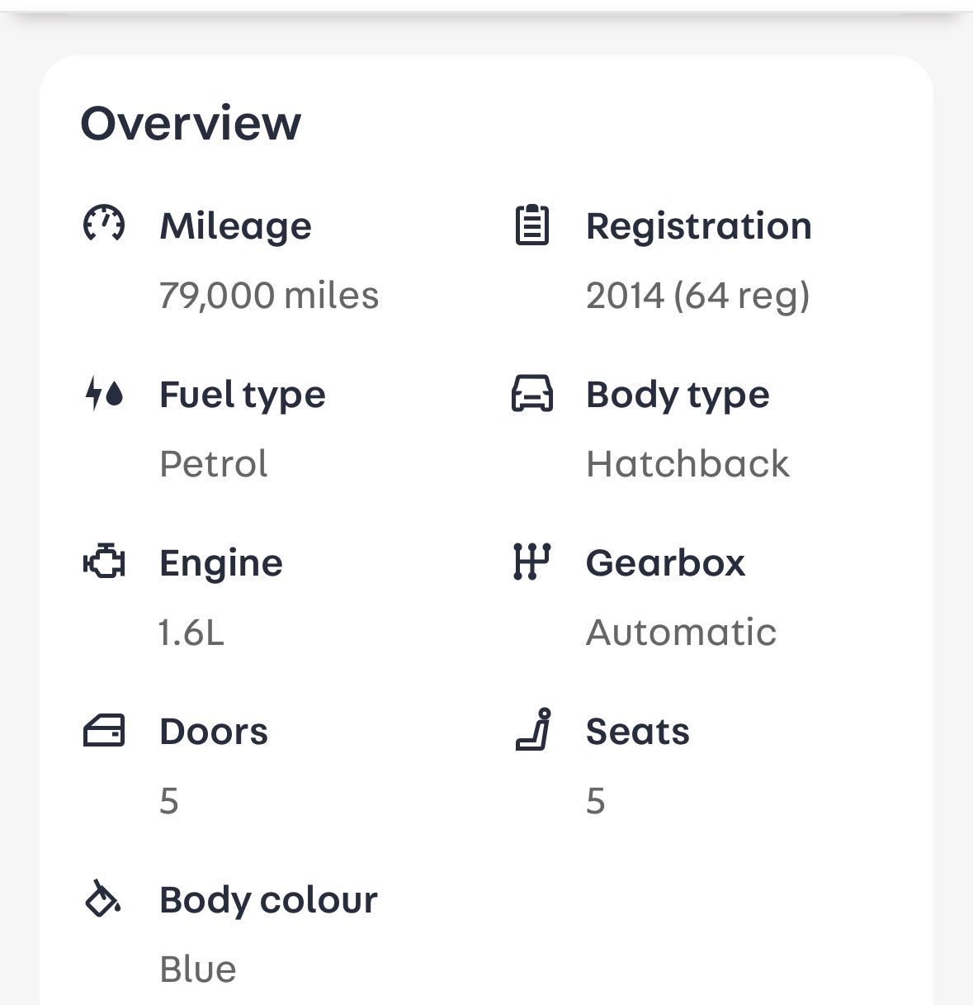Select the paint bucket colour icon
The height and width of the screenshot is (1005, 973).
click(104, 898)
